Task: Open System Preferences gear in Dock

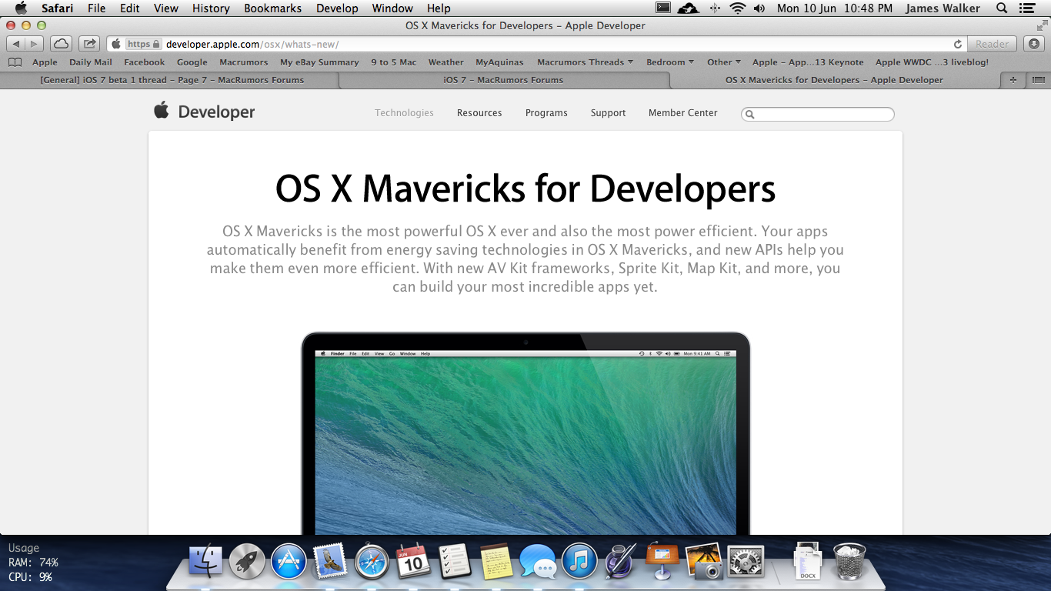Action: coord(746,561)
